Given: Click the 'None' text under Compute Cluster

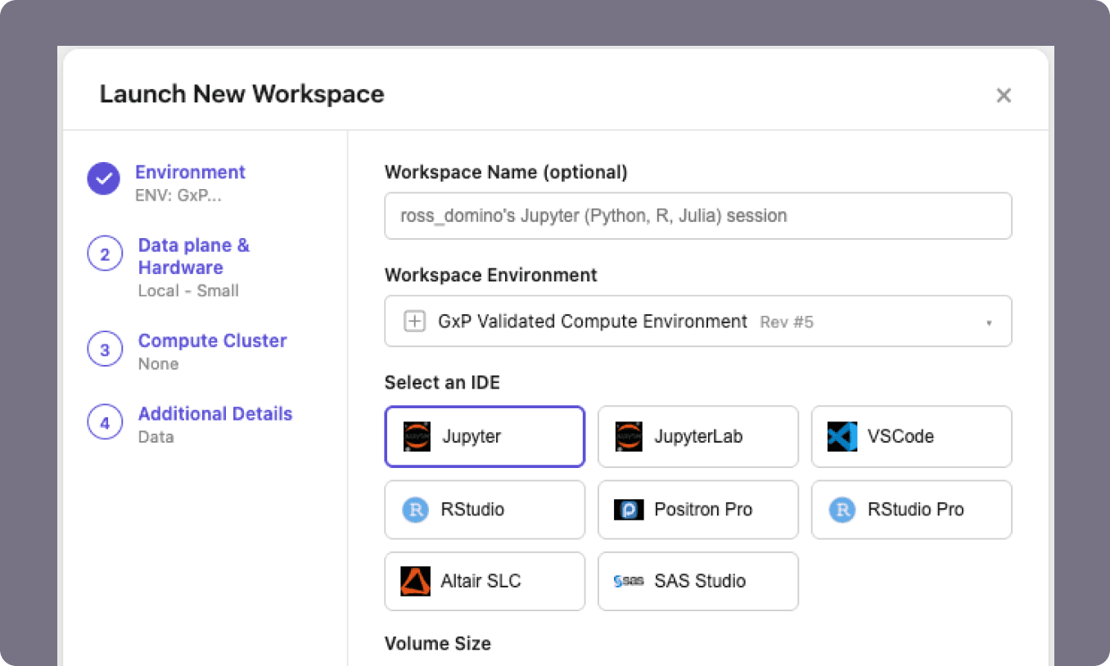Looking at the screenshot, I should click(158, 364).
